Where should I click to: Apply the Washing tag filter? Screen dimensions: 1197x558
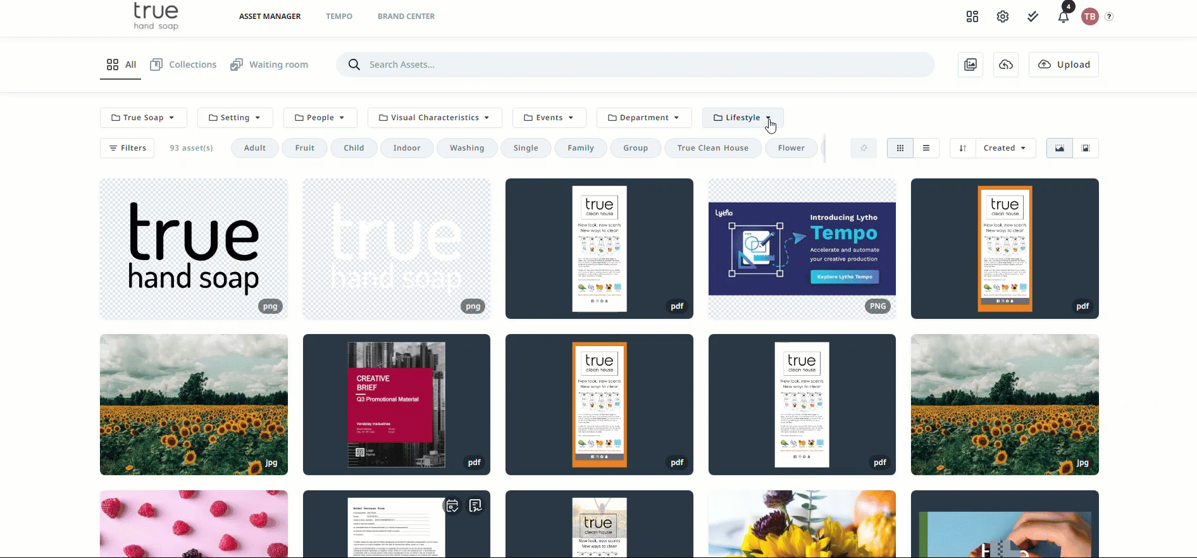467,148
